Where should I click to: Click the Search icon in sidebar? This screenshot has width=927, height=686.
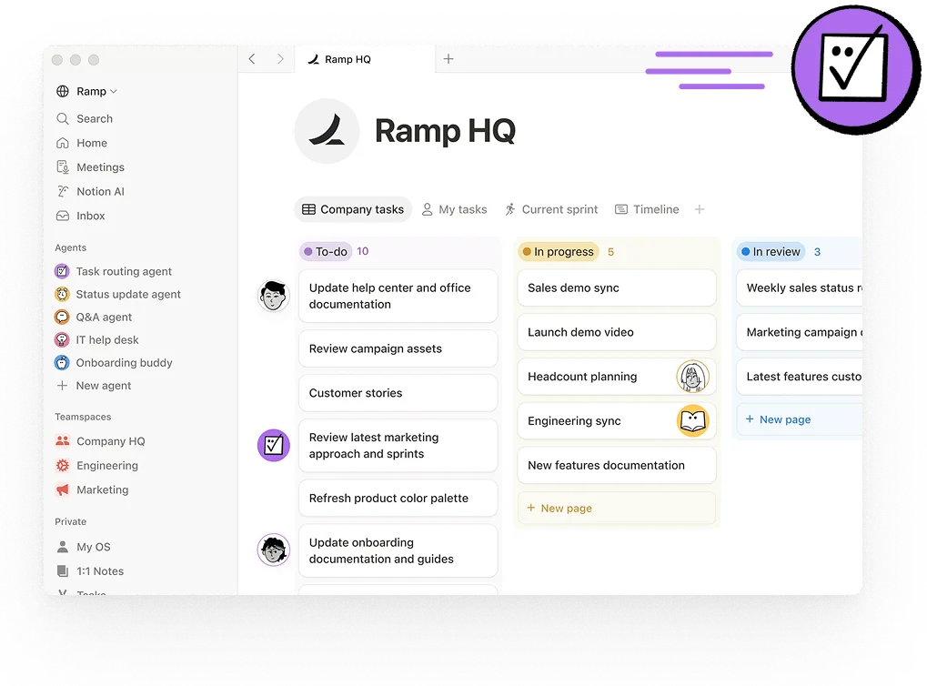coord(63,118)
